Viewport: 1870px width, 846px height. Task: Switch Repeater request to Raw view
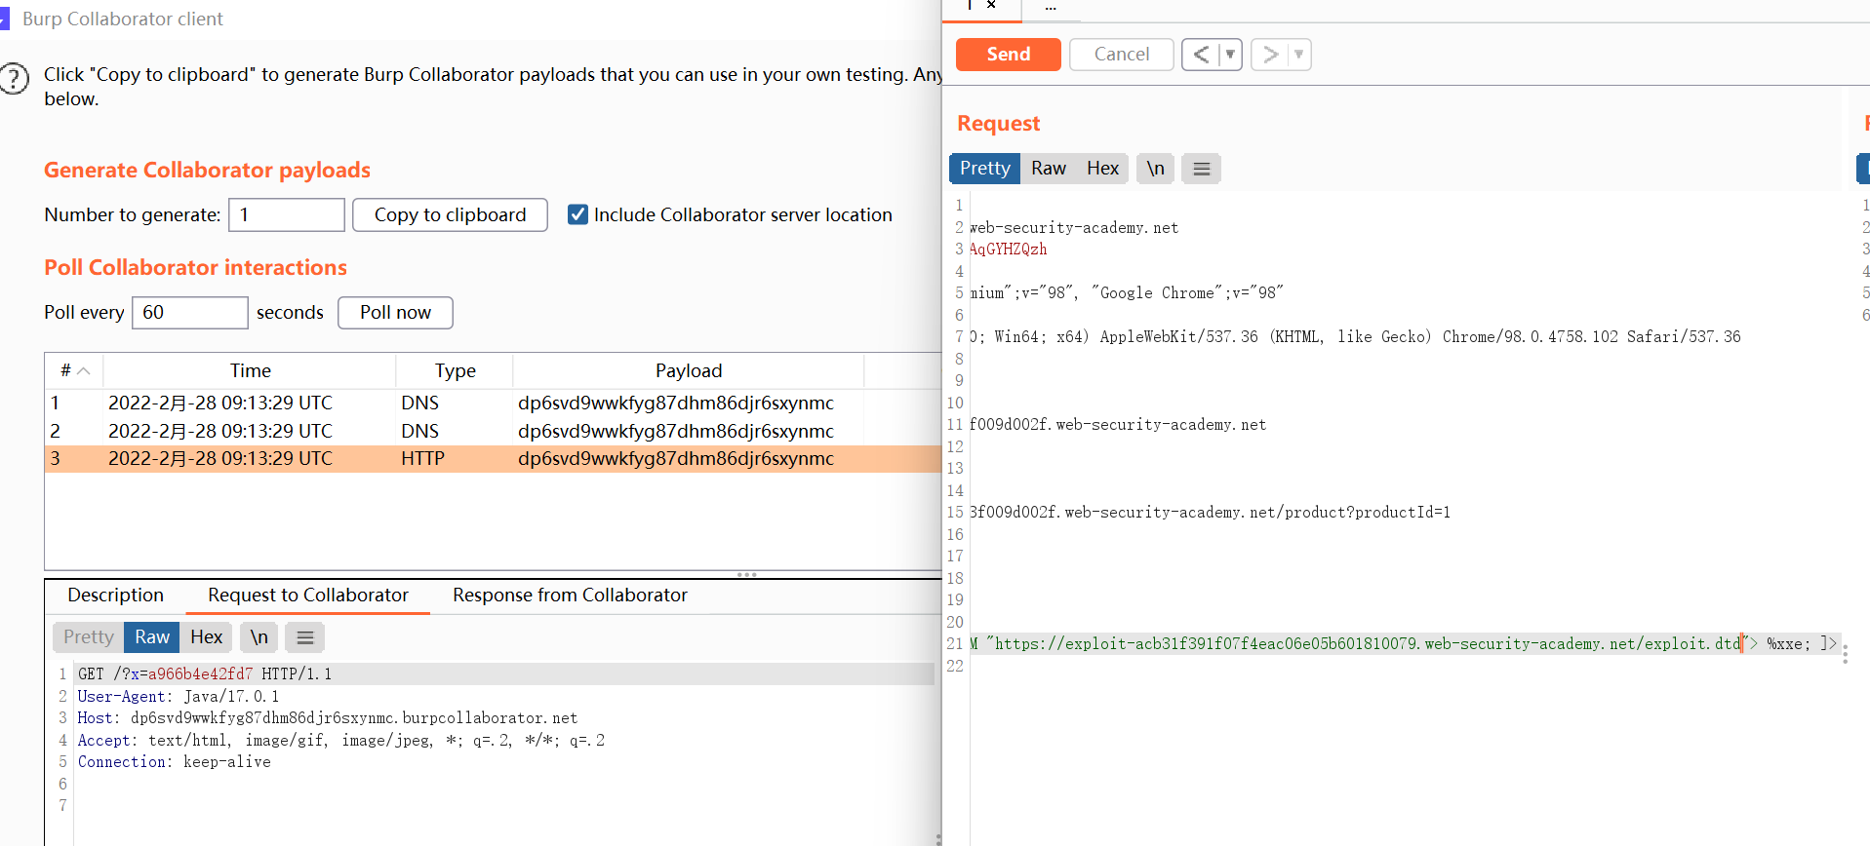pos(1049,169)
